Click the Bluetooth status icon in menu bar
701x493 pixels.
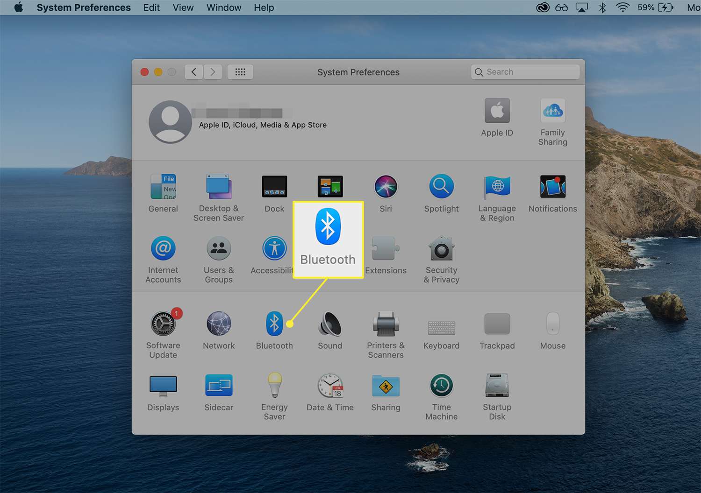602,7
